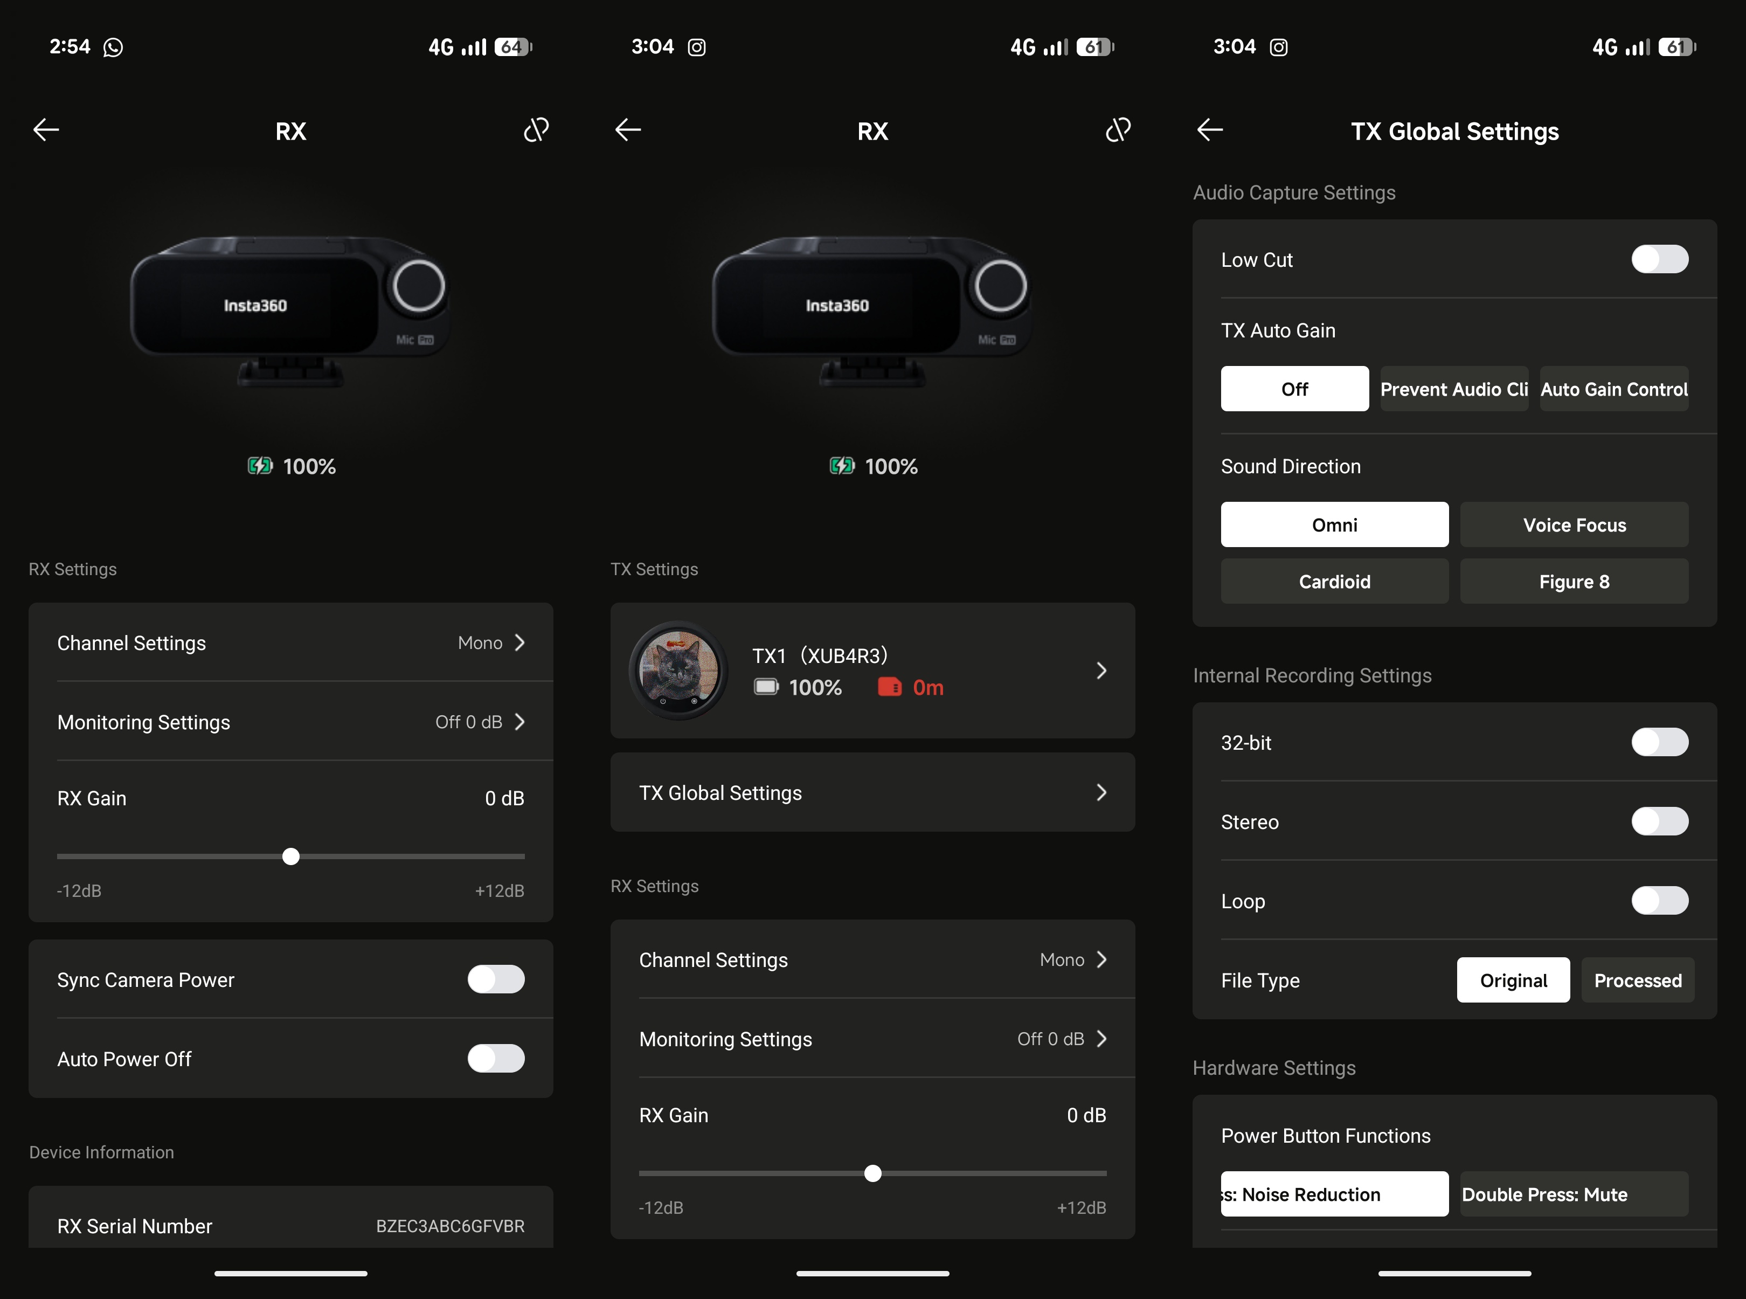
Task: Tap unlink icon on left RX screen
Action: (x=536, y=130)
